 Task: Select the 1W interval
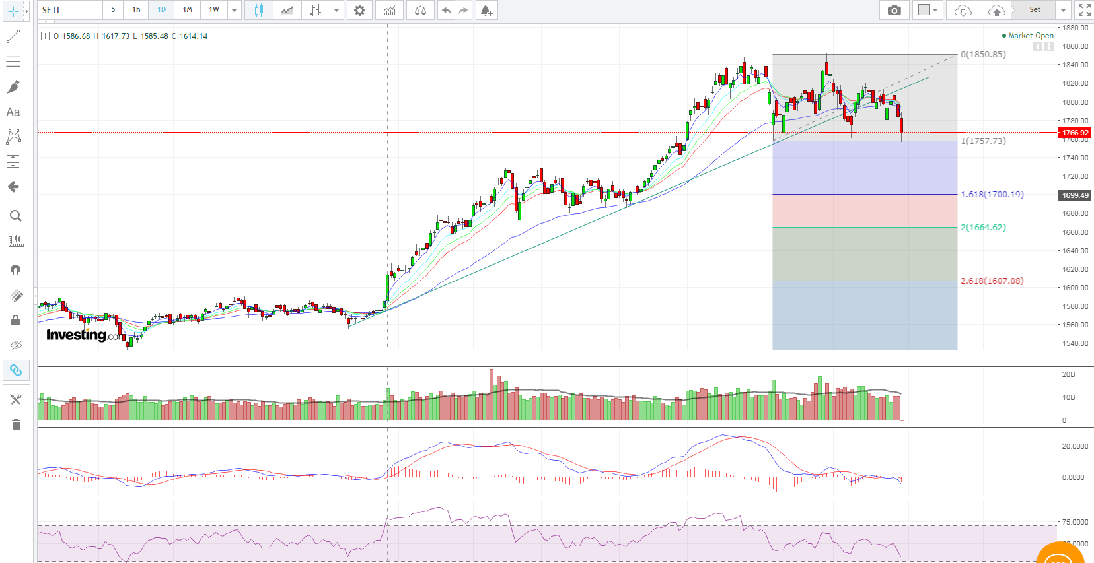(x=214, y=10)
